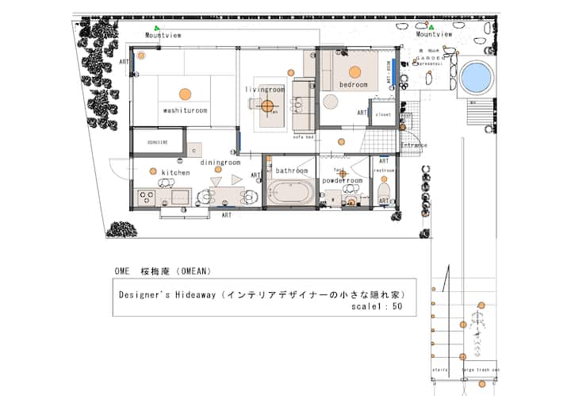
Task: Click the green triangle above the right Mountview label
Action: coord(431,27)
